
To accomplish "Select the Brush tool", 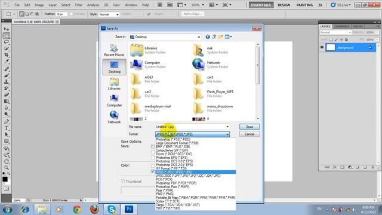I will [7, 75].
